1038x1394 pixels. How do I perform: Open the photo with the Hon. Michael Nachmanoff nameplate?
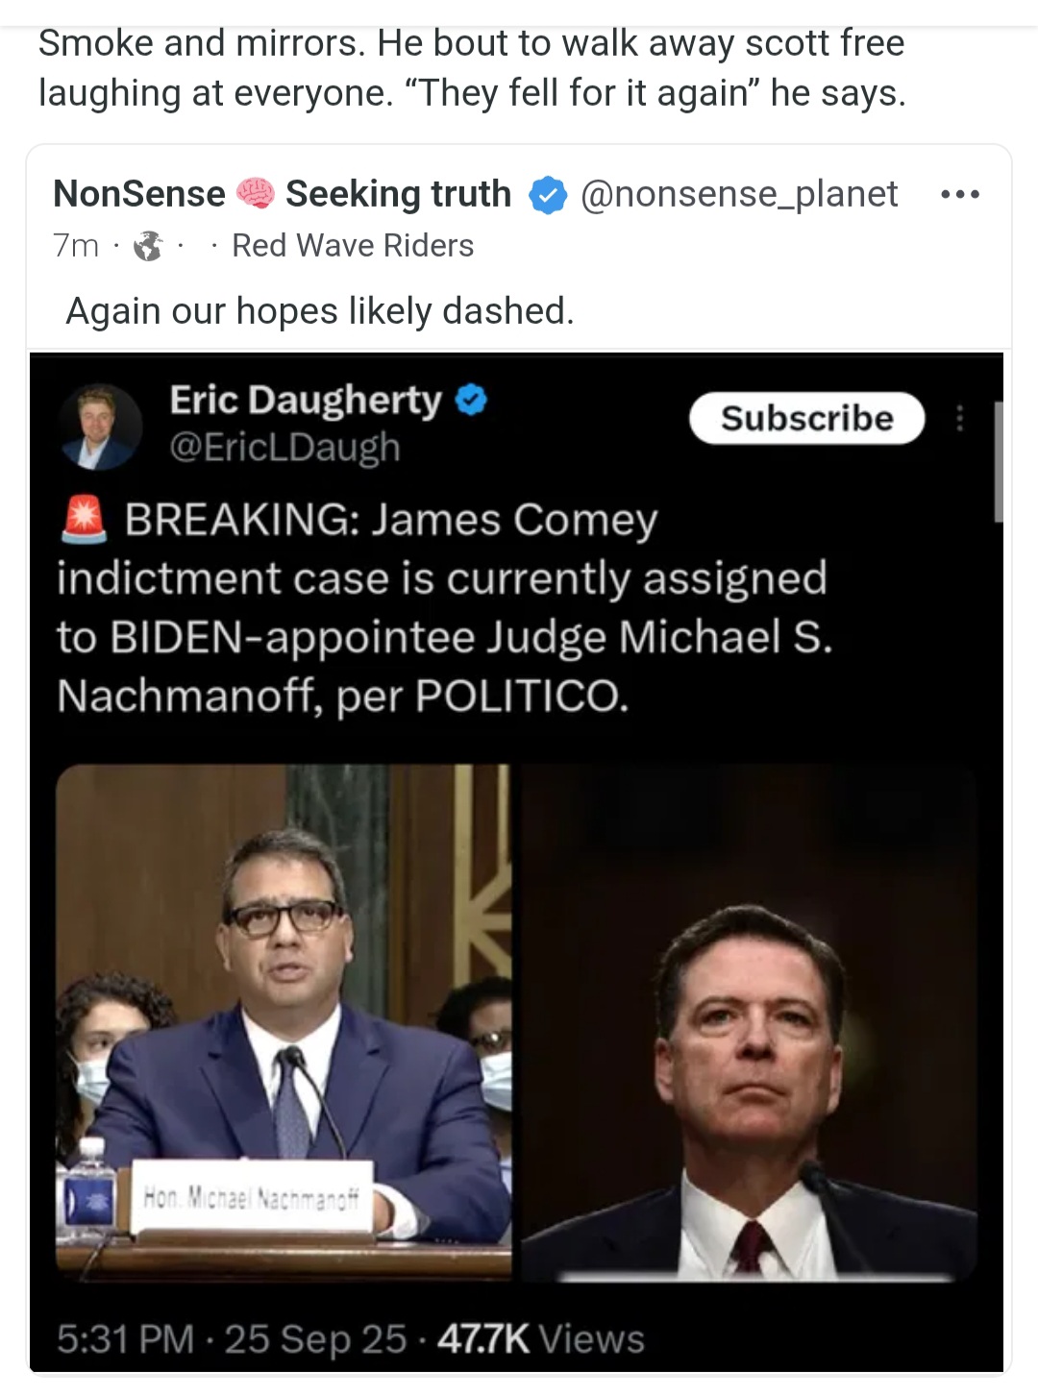(x=284, y=1022)
